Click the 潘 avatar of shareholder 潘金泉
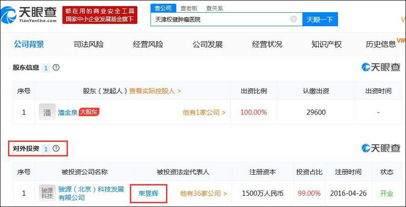This screenshot has height=207, width=406. [x=47, y=112]
